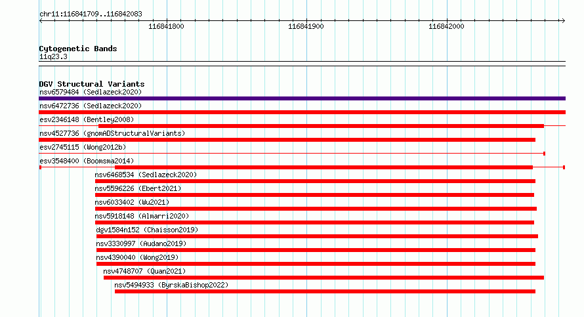Click the chr11:116841709..116842083 region label
Viewport: 584px width, 317px height.
[91, 14]
